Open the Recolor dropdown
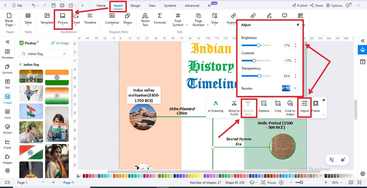Image resolution: width=367 pixels, height=188 pixels. click(295, 88)
